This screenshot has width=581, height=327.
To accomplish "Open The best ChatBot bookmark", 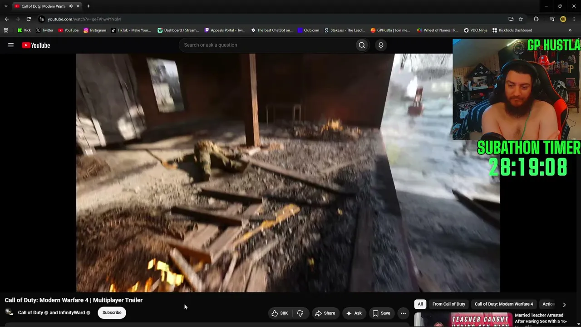I will pos(272,30).
